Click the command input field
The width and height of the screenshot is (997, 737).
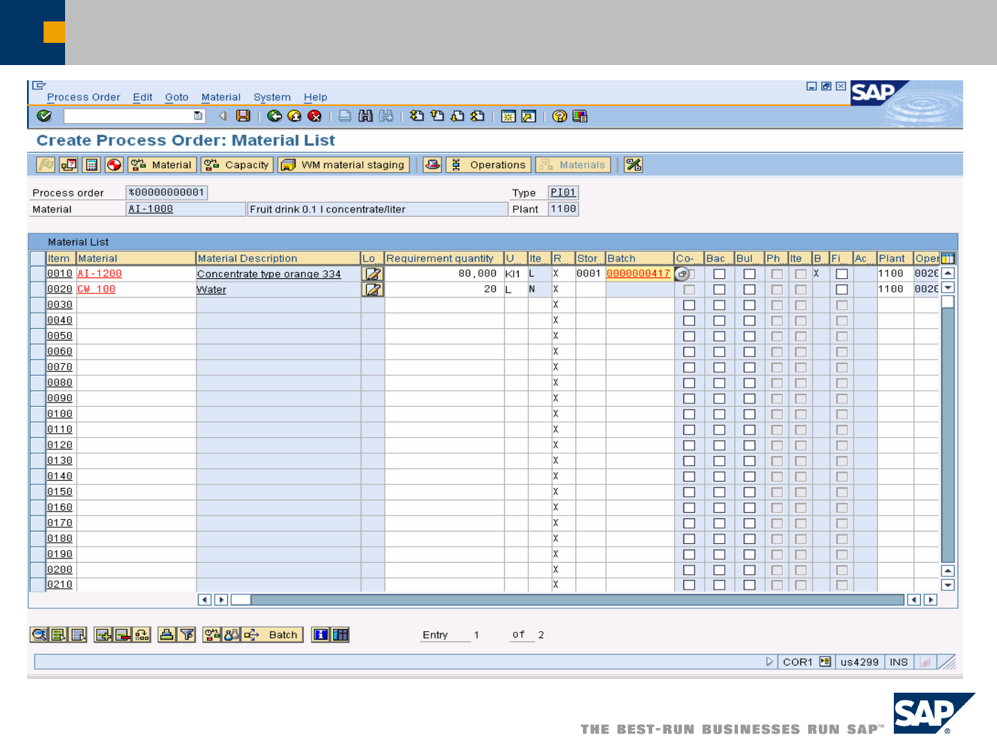[134, 116]
